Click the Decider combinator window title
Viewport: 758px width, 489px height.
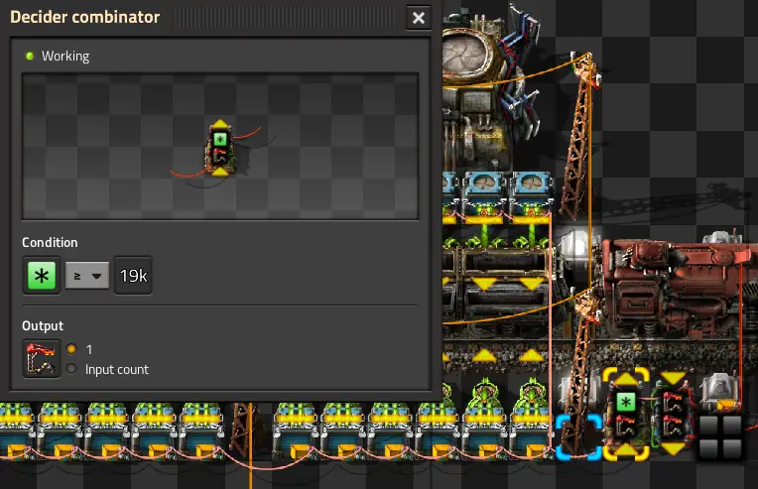84,17
